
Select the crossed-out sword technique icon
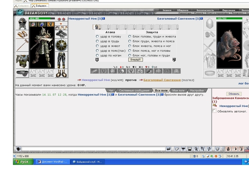tap(112, 71)
